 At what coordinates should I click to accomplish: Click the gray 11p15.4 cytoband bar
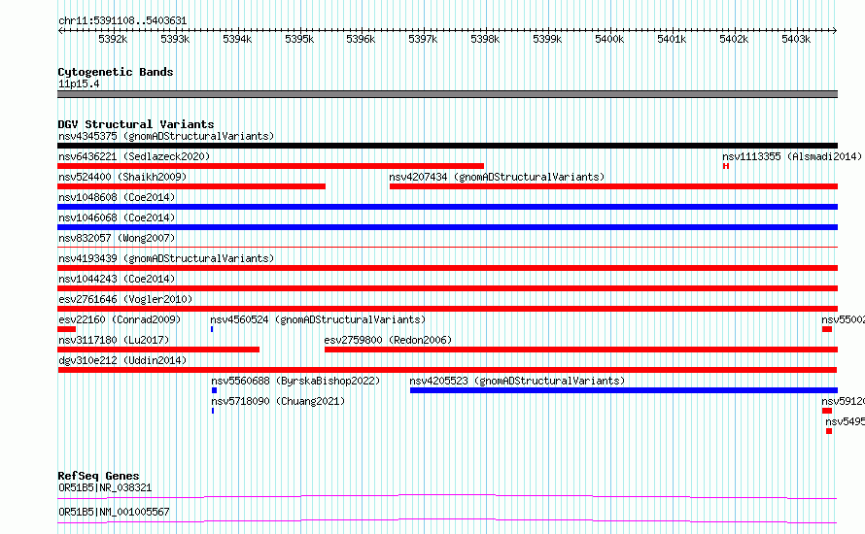(x=447, y=94)
